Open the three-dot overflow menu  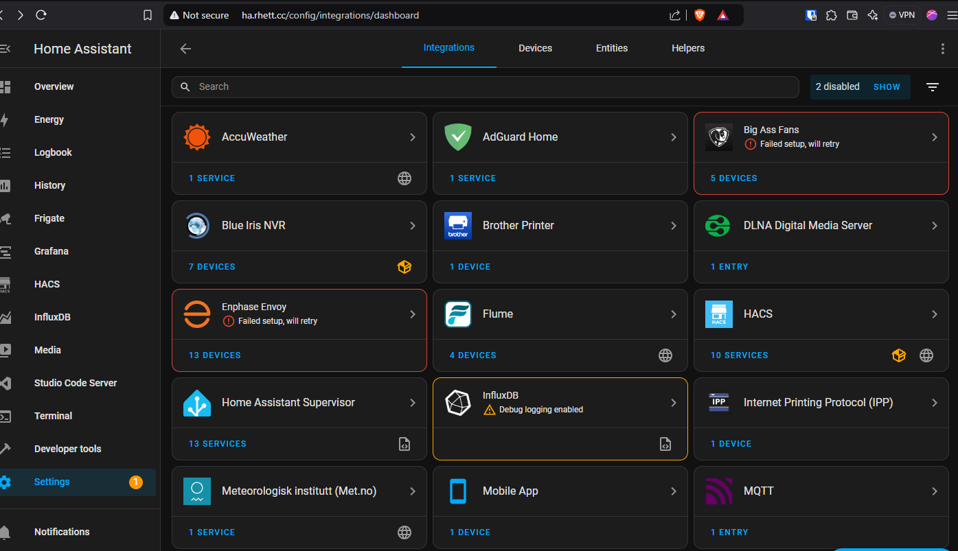click(x=942, y=49)
